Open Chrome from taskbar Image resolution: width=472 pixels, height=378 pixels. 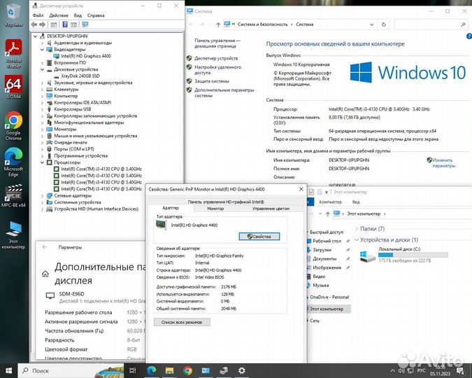187,370
